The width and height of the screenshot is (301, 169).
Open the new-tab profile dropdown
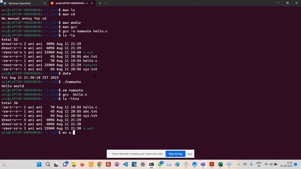point(106,3)
